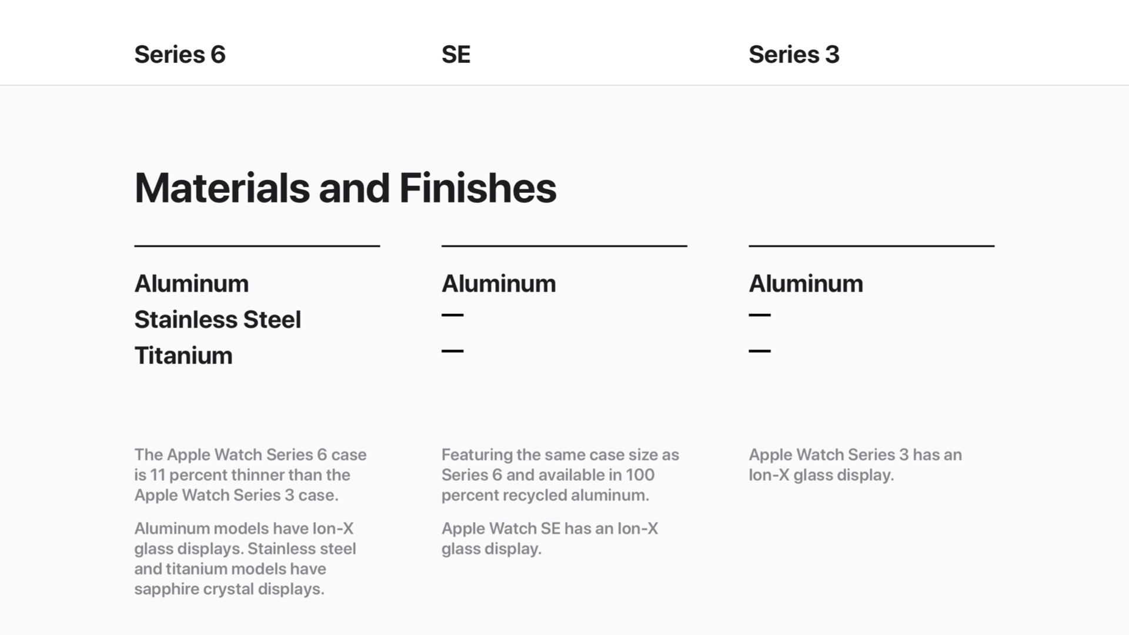Click the first dash below SE Aluminum
This screenshot has height=635, width=1129.
(452, 315)
